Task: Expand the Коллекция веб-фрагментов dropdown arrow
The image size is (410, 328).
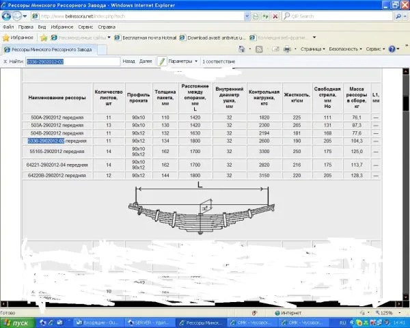Action: (x=314, y=38)
